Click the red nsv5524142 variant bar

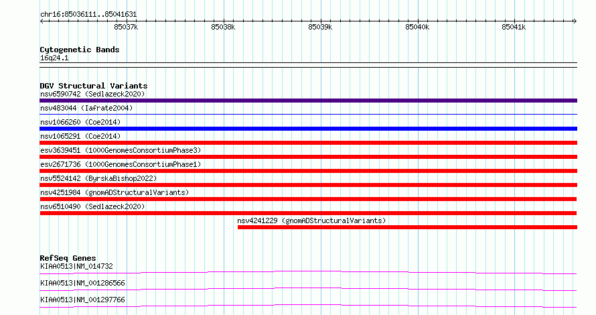point(308,185)
